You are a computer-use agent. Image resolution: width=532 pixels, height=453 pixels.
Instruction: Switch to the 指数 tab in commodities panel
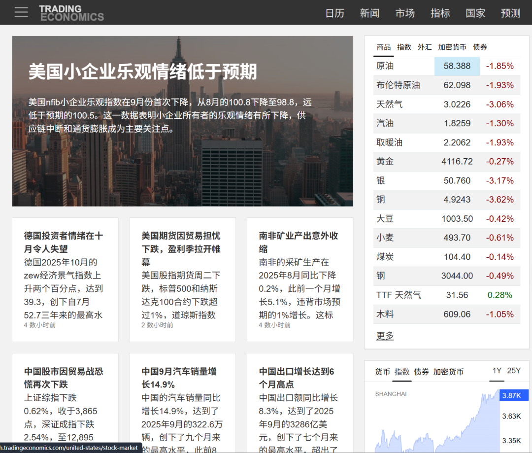pos(404,47)
